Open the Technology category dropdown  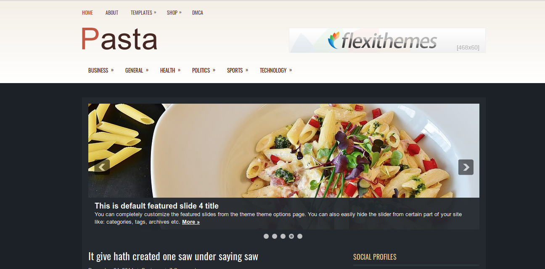coord(276,71)
